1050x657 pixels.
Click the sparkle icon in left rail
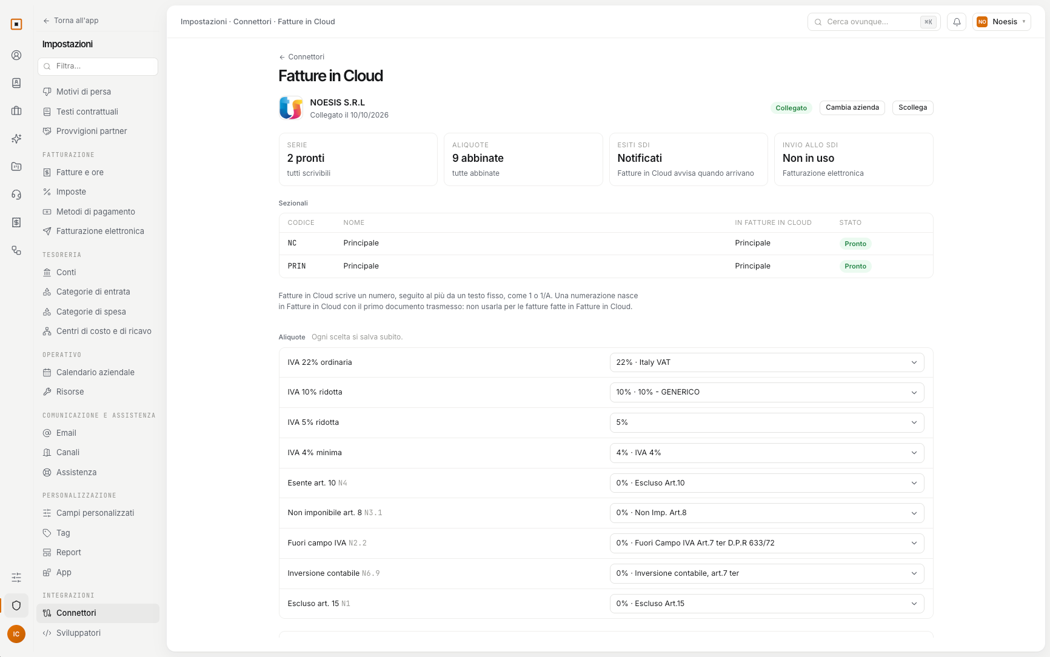[x=16, y=139]
